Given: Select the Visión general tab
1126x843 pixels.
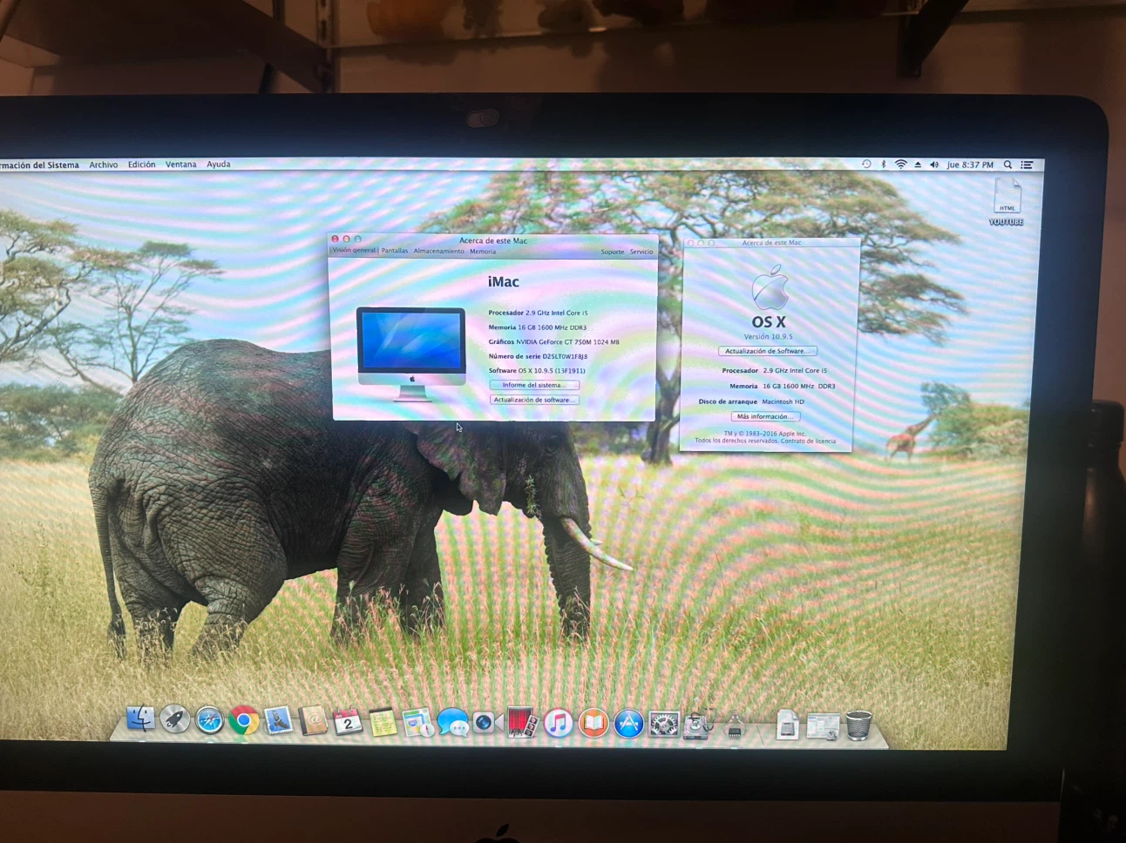Looking at the screenshot, I should [x=354, y=251].
